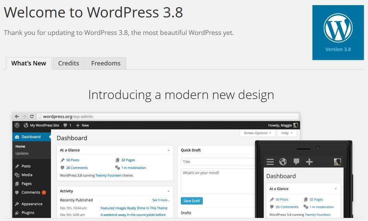
Task: Click the Quick Draft Title field
Action: point(218,162)
